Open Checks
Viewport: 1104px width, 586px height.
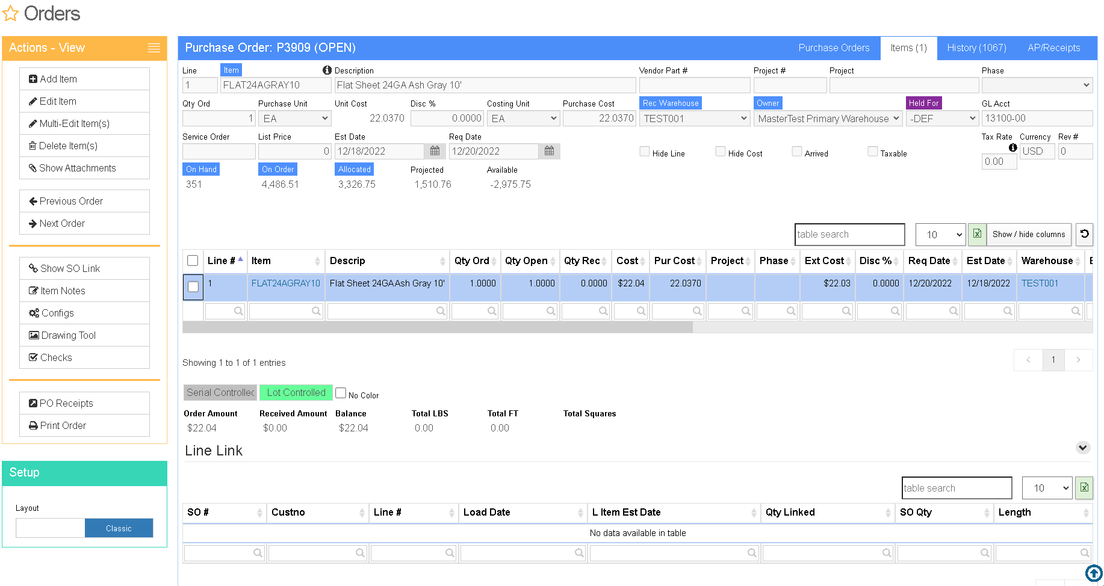point(85,357)
